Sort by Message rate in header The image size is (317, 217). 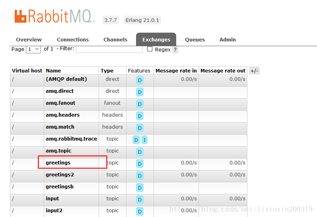coord(176,70)
